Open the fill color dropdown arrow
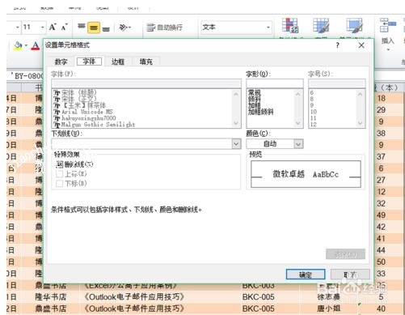Viewport: 405px width, 315px height. click(26, 46)
